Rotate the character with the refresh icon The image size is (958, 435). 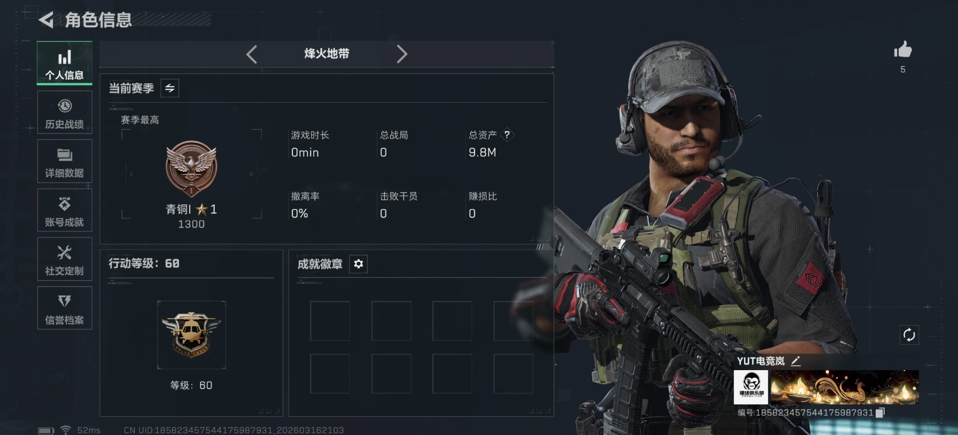[909, 335]
